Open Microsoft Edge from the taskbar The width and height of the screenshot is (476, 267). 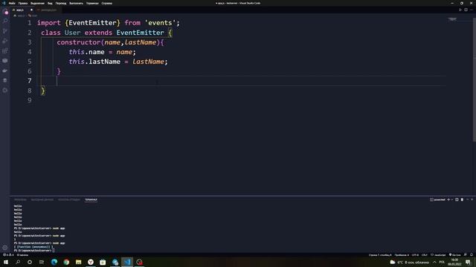[x=54, y=262]
